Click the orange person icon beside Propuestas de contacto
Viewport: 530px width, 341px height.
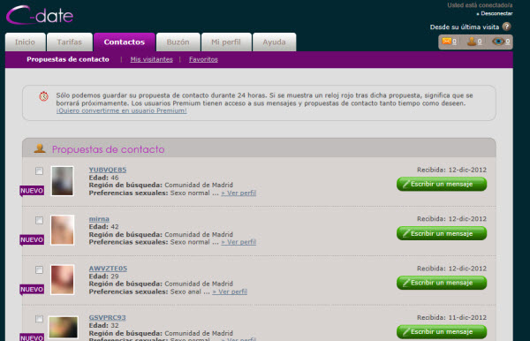click(40, 148)
